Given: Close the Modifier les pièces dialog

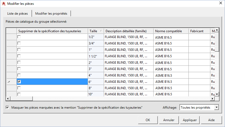Looking at the screenshot, I should tap(220, 3).
